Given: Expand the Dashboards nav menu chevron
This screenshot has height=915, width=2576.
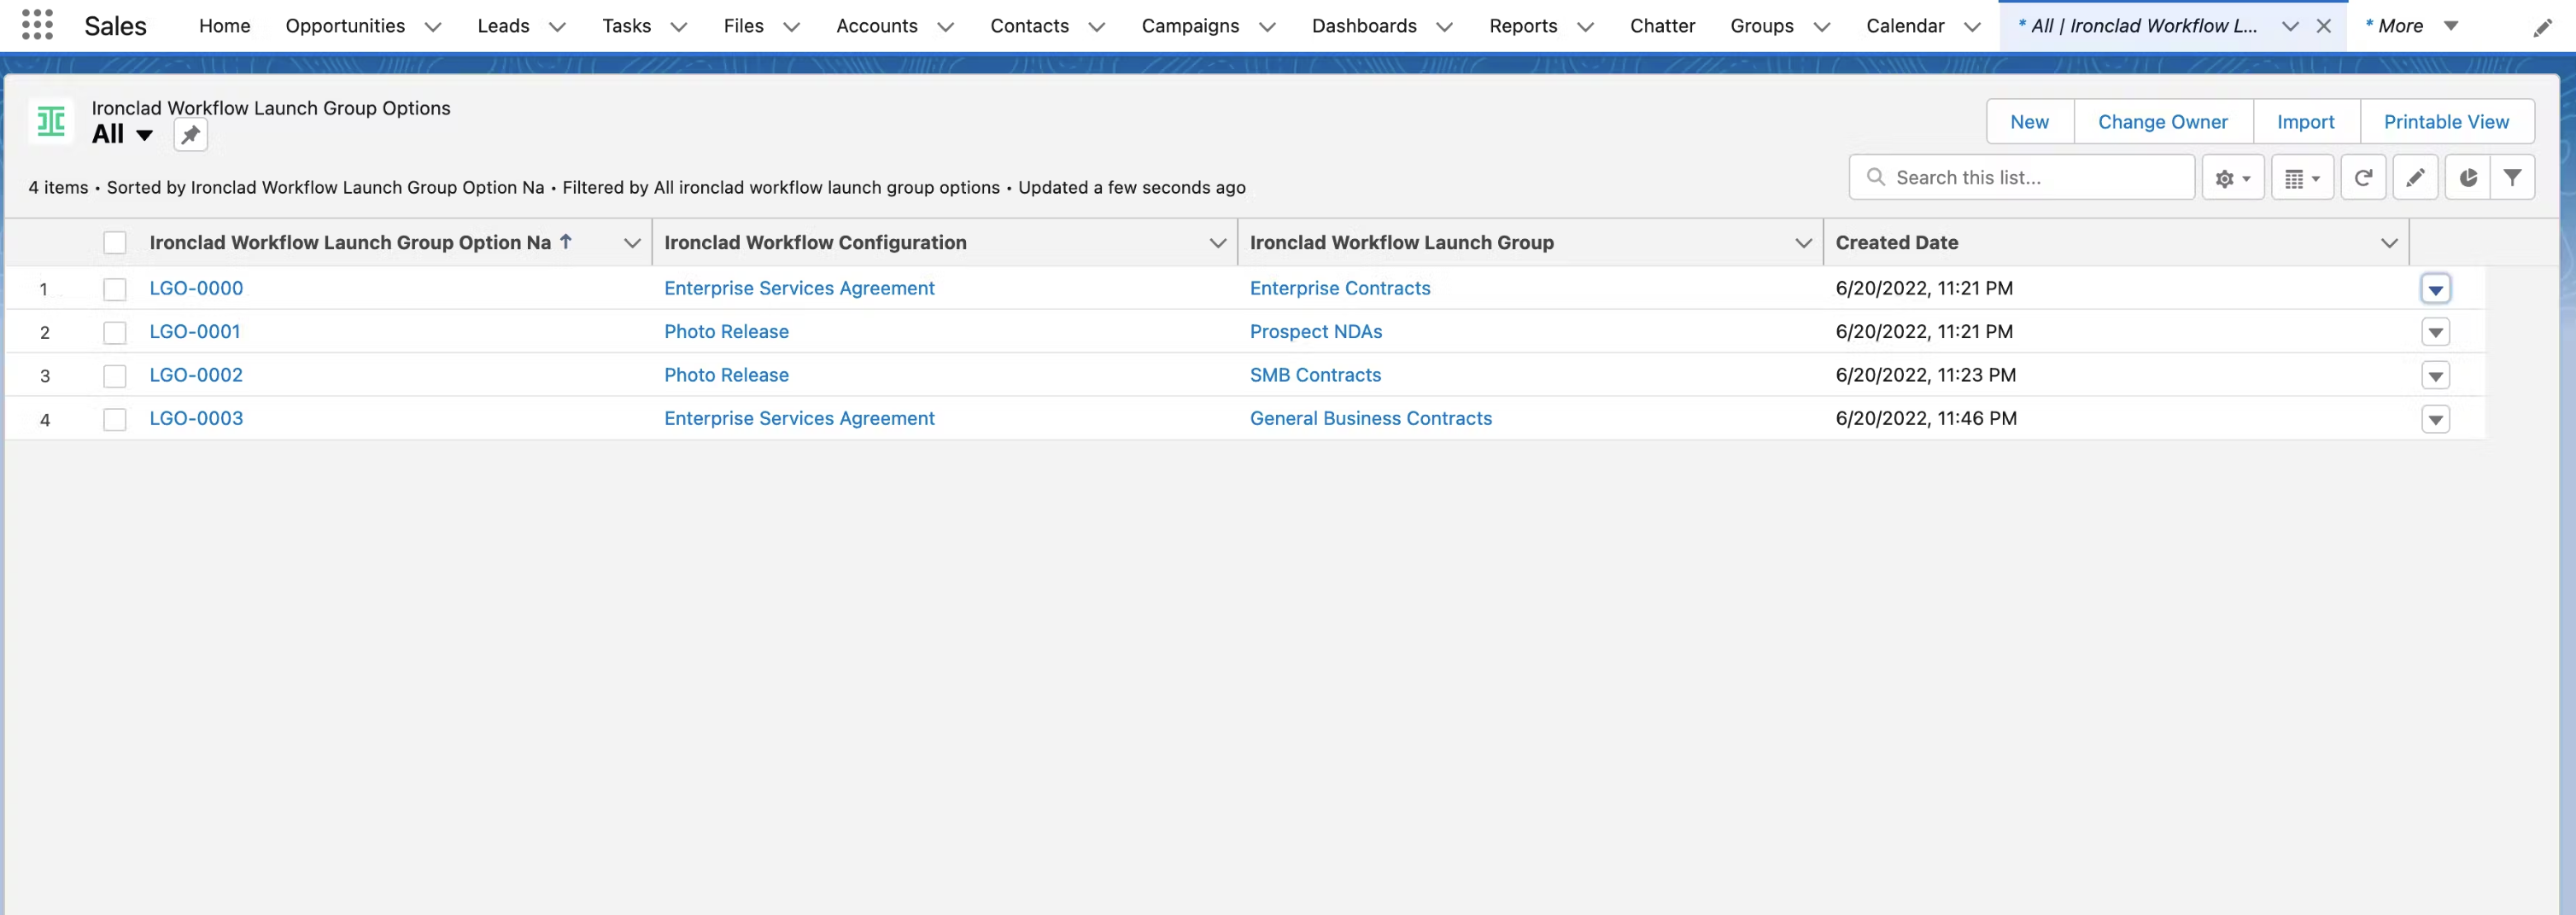Looking at the screenshot, I should pyautogui.click(x=1444, y=27).
